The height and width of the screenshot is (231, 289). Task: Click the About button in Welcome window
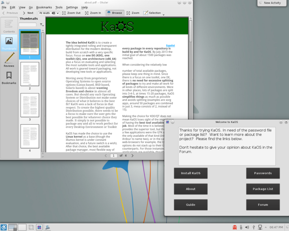pyautogui.click(x=191, y=189)
